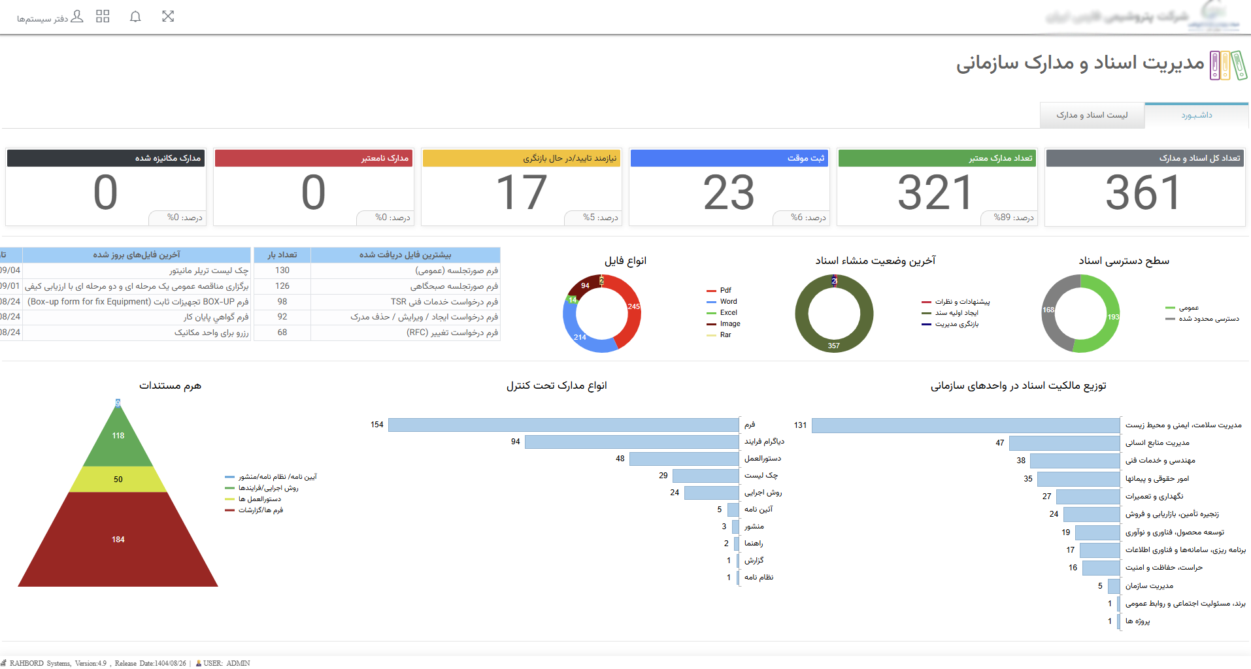
Task: Click the colorful binders logo icon
Action: click(1229, 65)
